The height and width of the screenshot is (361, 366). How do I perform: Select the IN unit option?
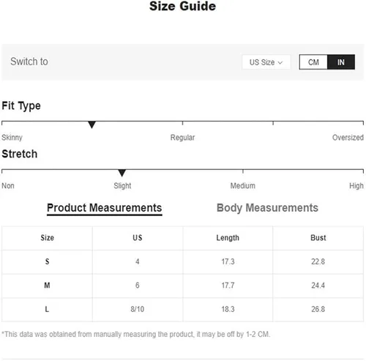tap(341, 62)
